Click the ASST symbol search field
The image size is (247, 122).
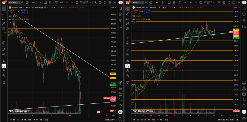[x=137, y=2]
